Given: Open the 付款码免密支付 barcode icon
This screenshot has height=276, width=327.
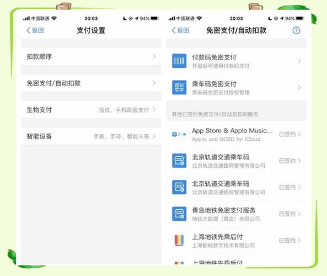Looking at the screenshot, I should point(179,61).
